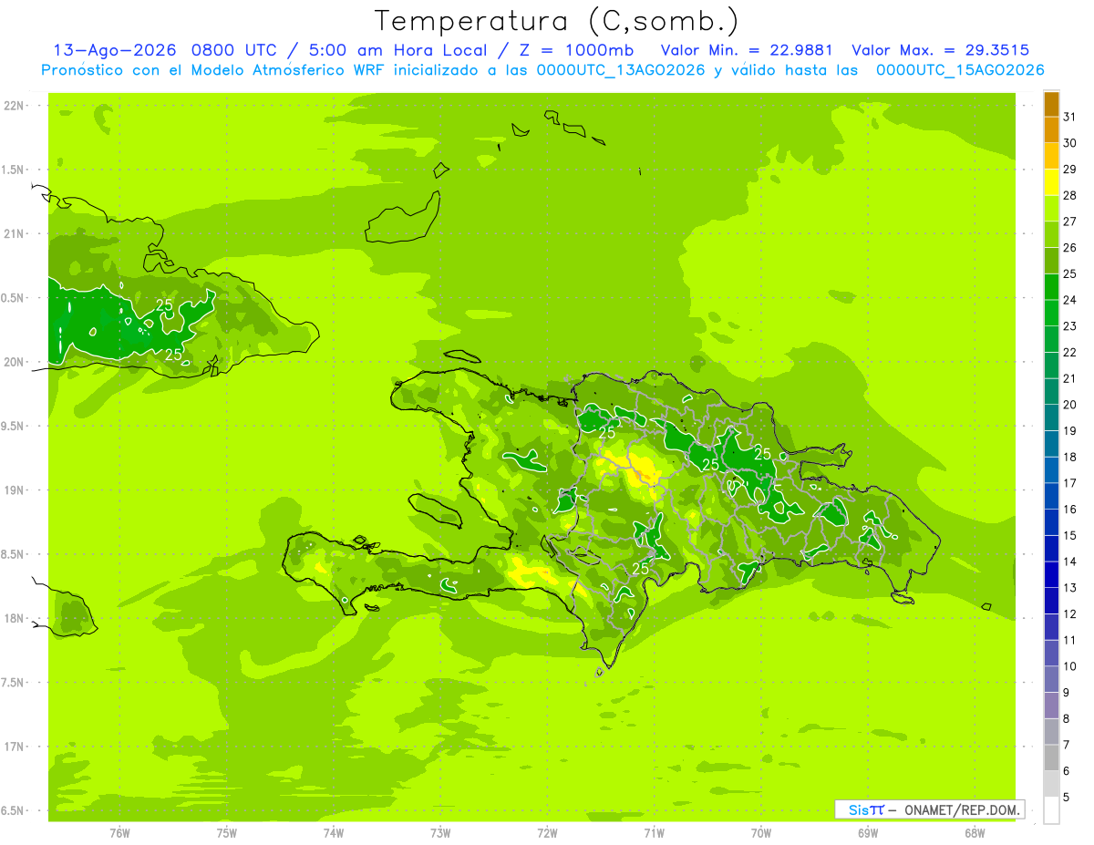This screenshot has width=1094, height=845.
Task: Pick the green legend band between 24 and 25
Action: click(x=1051, y=287)
